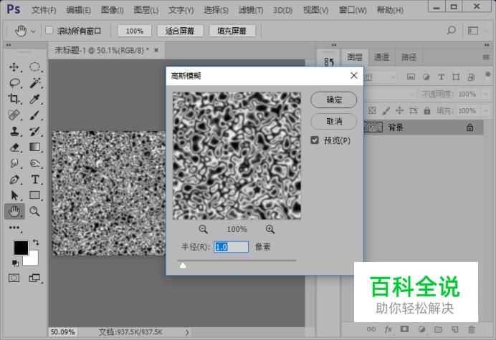The height and width of the screenshot is (340, 496).
Task: Select the Zoom tool in toolbox
Action: (34, 211)
